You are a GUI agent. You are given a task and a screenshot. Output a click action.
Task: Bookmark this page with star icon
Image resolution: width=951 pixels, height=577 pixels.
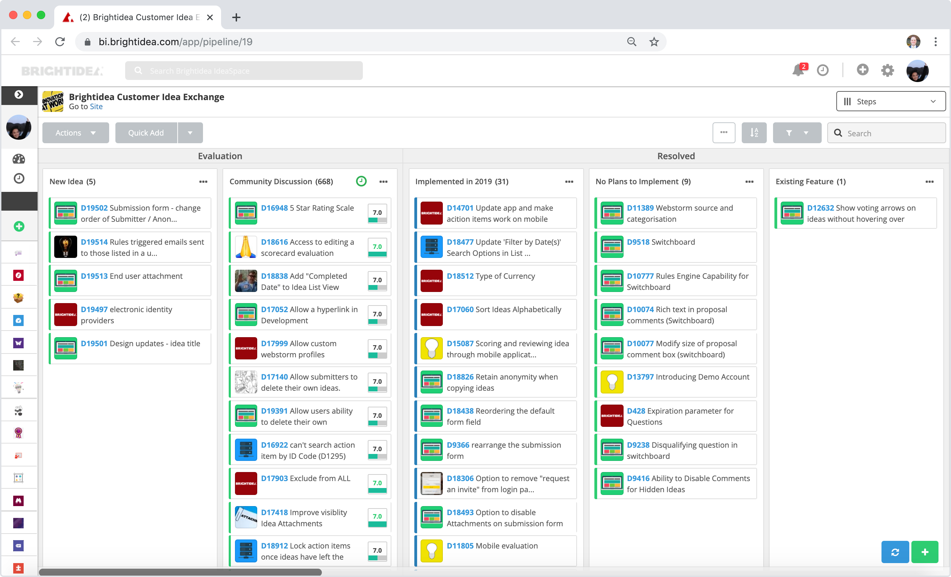click(654, 42)
